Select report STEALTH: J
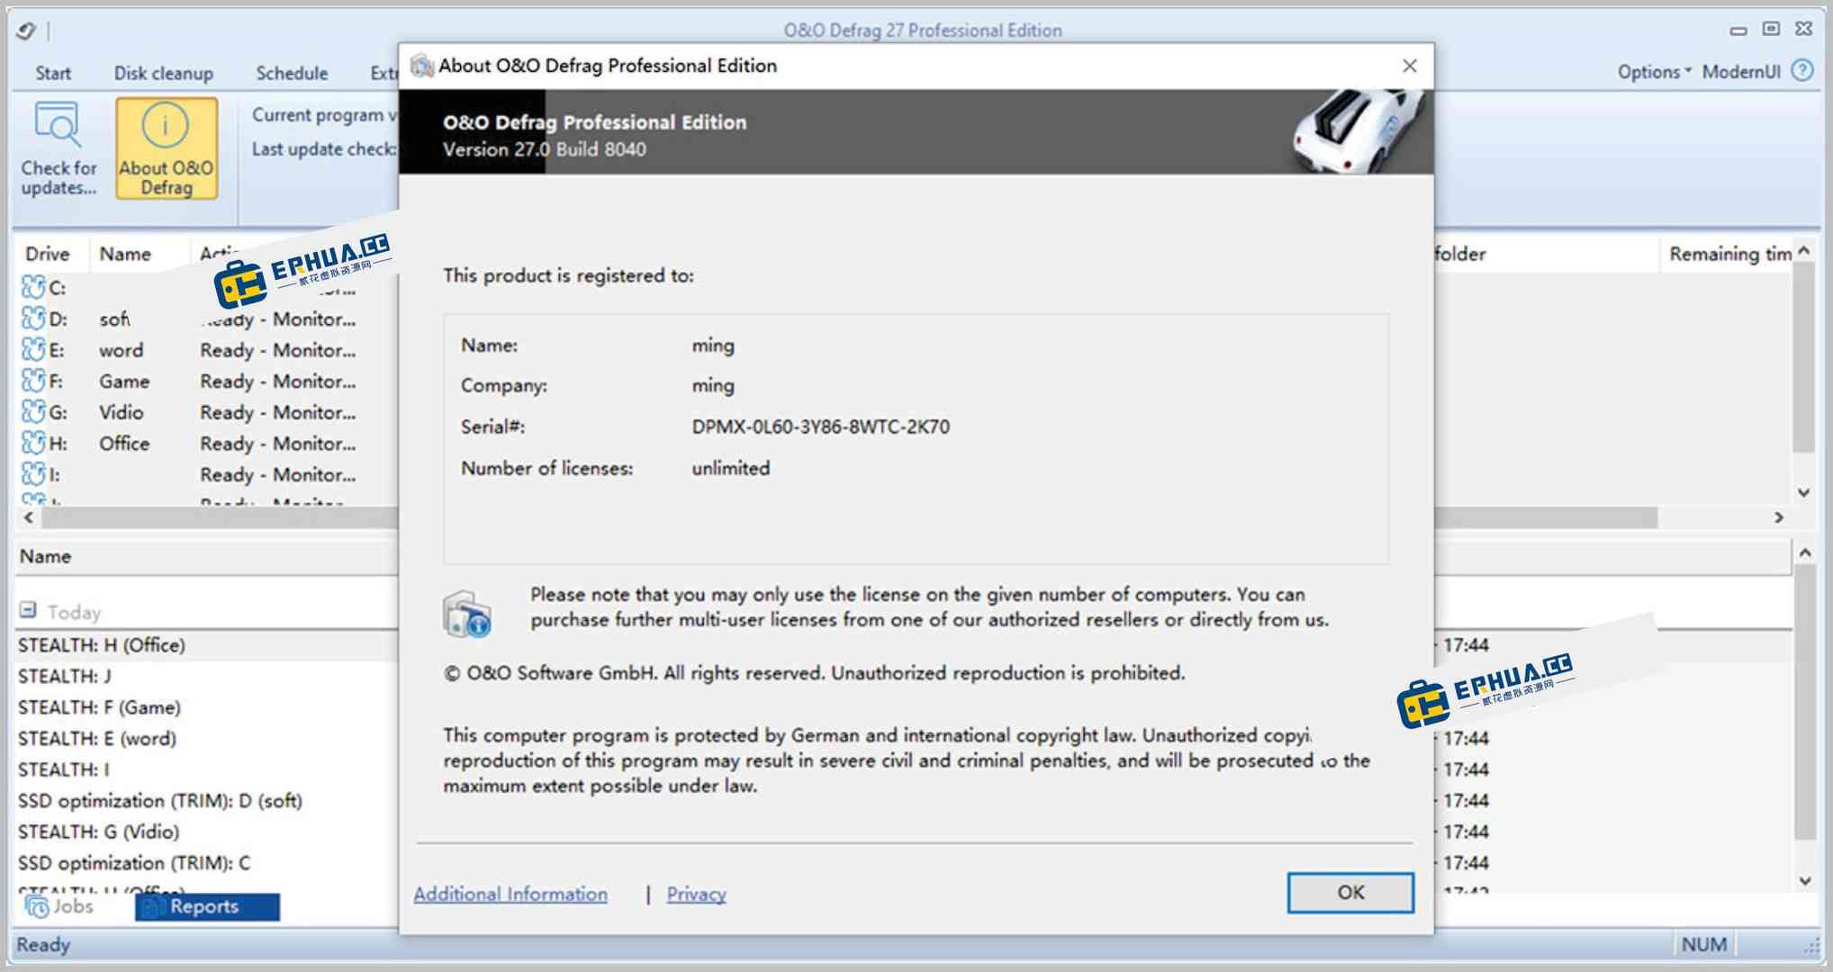This screenshot has height=972, width=1833. coord(65,676)
